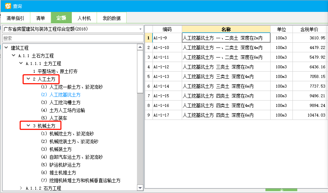Click name cell 四类土 深度在6m内
The width and height of the screenshot is (328, 193).
tap(226, 115)
